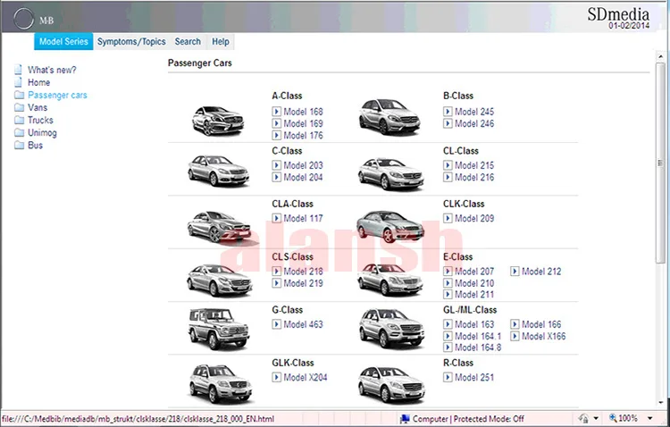670x427 pixels.
Task: Click arrow icon beside Model 211
Action: (448, 294)
